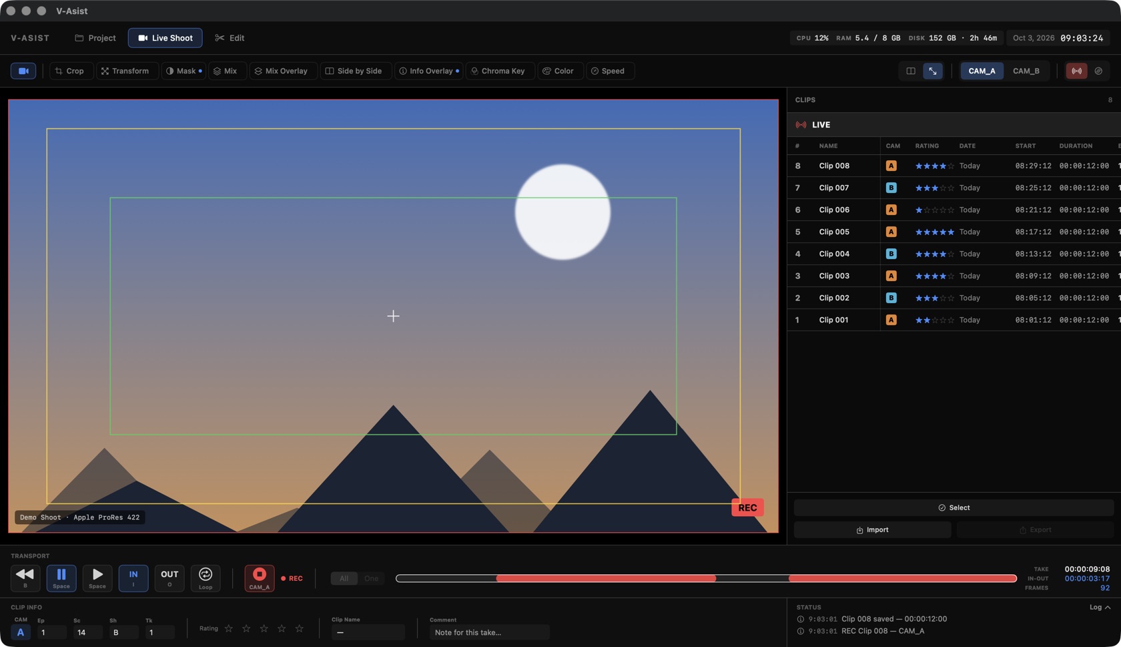Click the play button in transport
Image resolution: width=1121 pixels, height=647 pixels.
click(x=97, y=578)
